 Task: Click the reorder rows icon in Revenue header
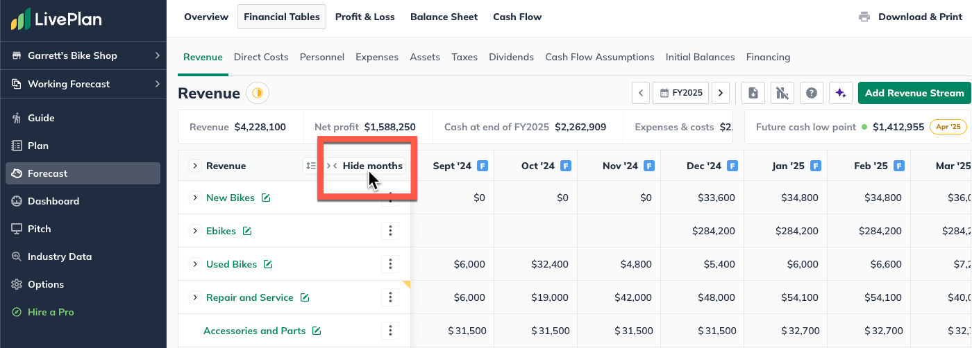click(x=310, y=166)
